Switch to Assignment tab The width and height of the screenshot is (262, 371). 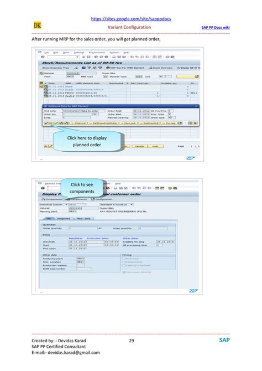(x=64, y=218)
